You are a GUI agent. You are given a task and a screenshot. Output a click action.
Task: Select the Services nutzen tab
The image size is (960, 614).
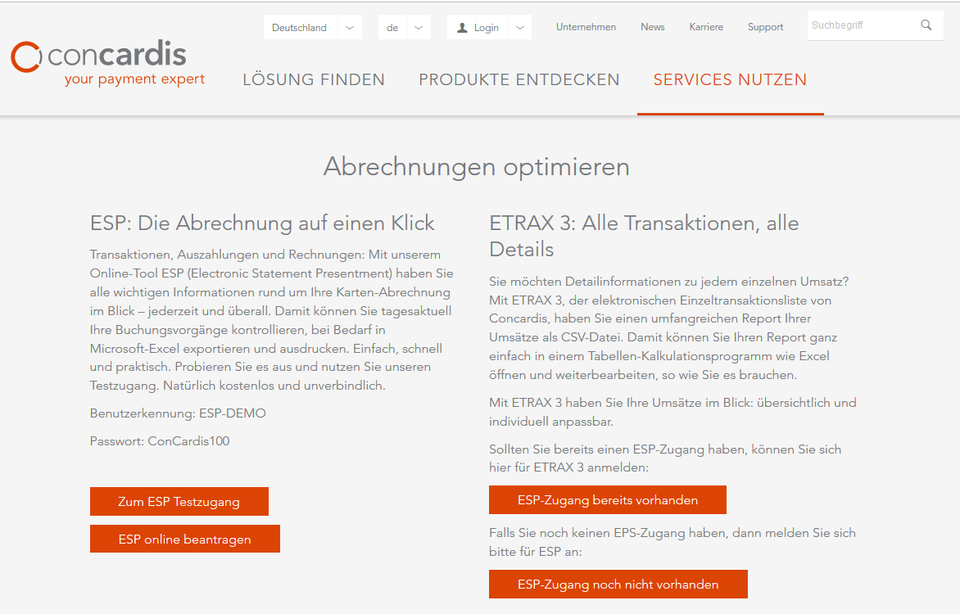[730, 79]
